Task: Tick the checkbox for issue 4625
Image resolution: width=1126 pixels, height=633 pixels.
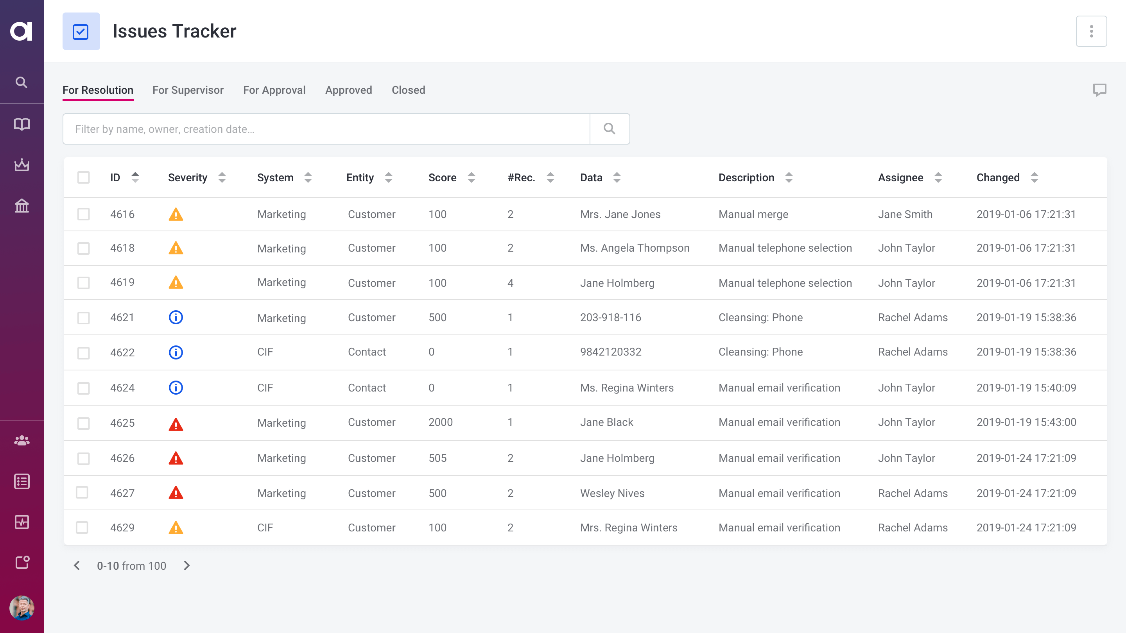Action: click(x=83, y=423)
